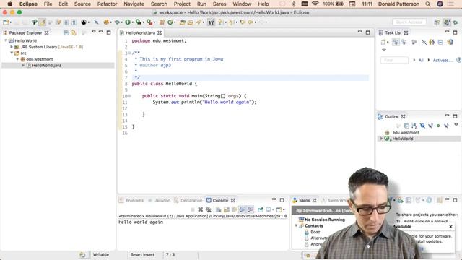462x260 pixels.
Task: Click the Run Last Tool icon
Action: 149,22
